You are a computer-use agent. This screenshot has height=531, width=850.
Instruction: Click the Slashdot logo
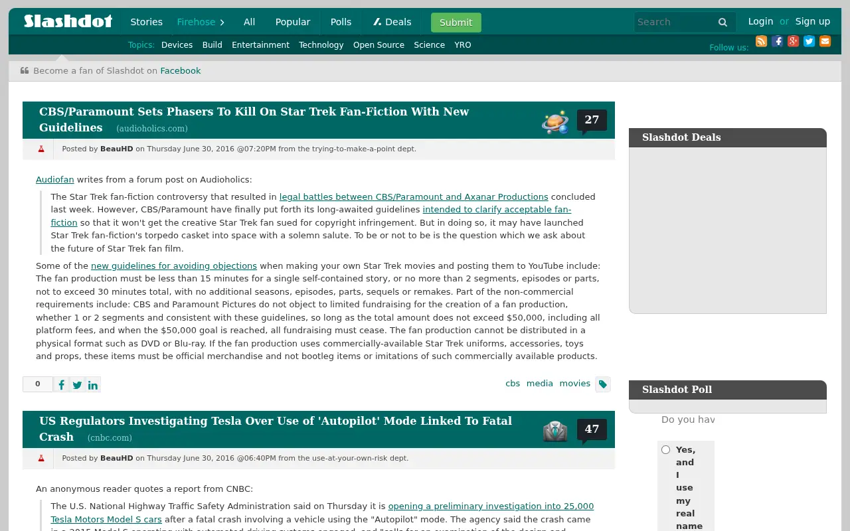pyautogui.click(x=68, y=21)
